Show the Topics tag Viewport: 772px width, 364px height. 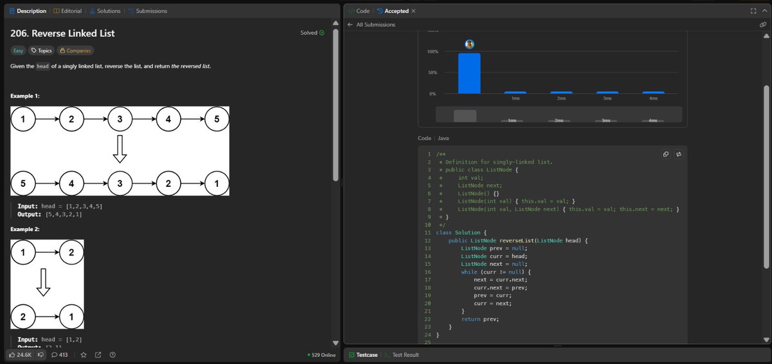[41, 51]
